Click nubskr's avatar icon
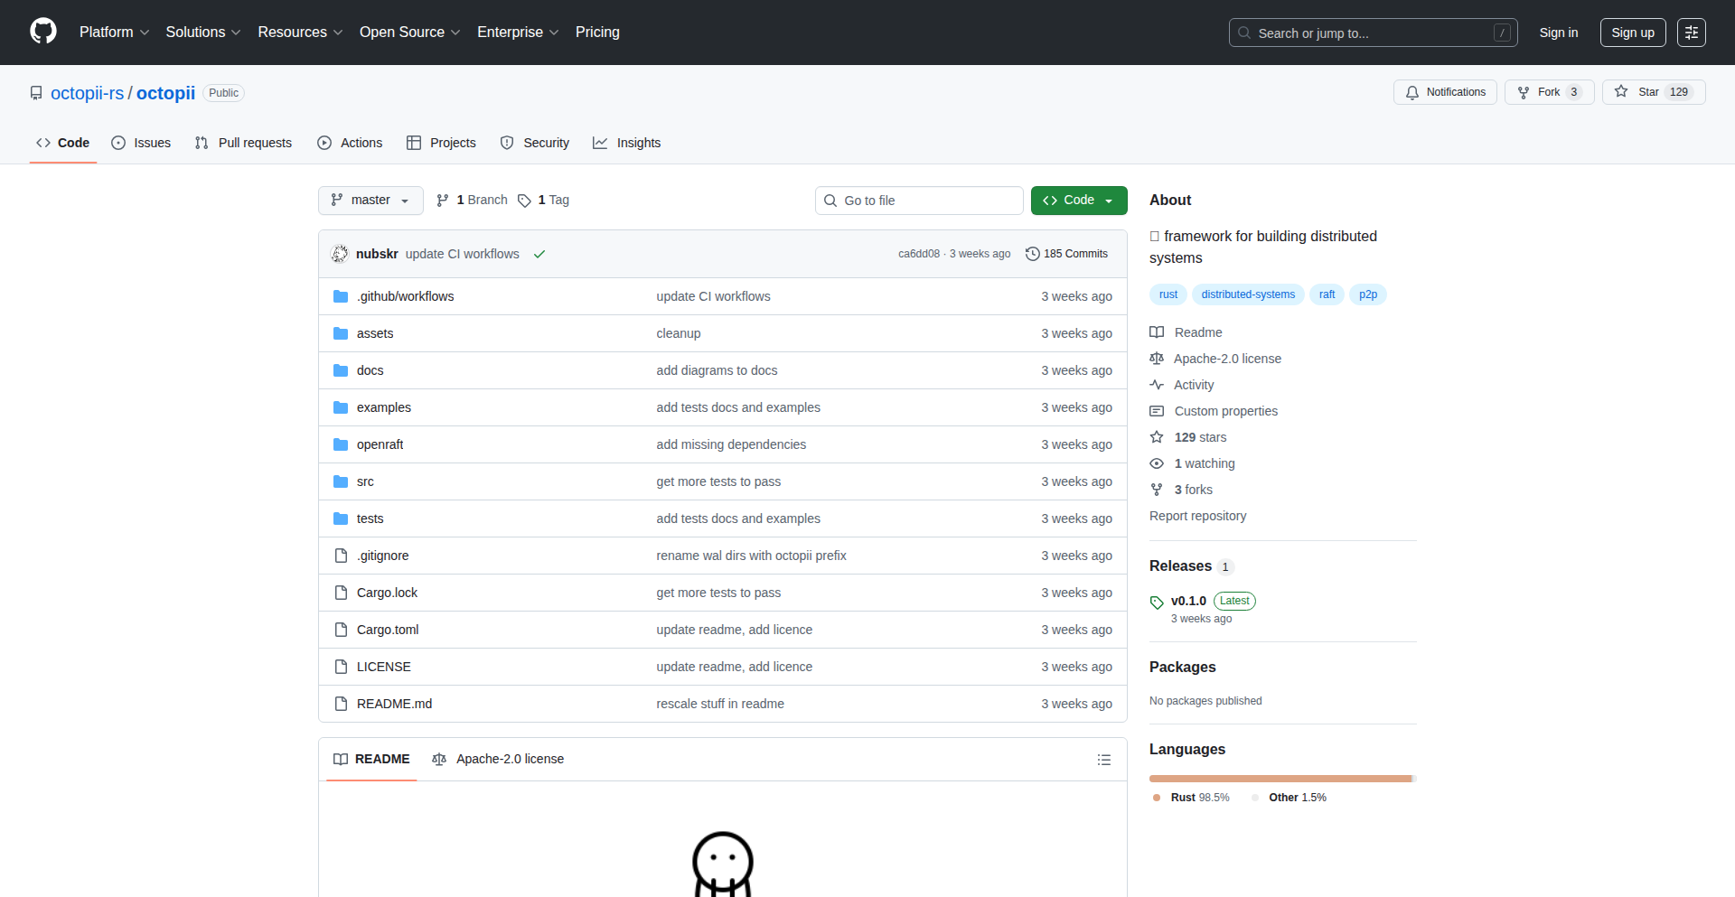 point(340,254)
